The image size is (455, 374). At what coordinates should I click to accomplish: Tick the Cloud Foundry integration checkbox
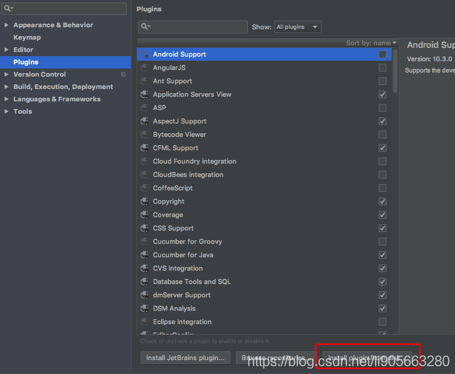tap(382, 161)
